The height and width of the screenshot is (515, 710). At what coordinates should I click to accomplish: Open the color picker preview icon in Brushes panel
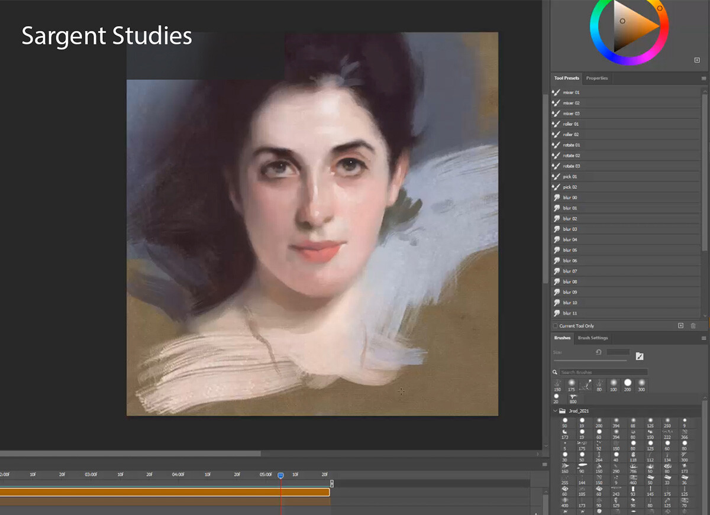coord(640,356)
